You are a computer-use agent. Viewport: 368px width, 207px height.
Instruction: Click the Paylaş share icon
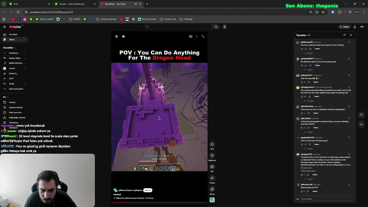pos(212,178)
